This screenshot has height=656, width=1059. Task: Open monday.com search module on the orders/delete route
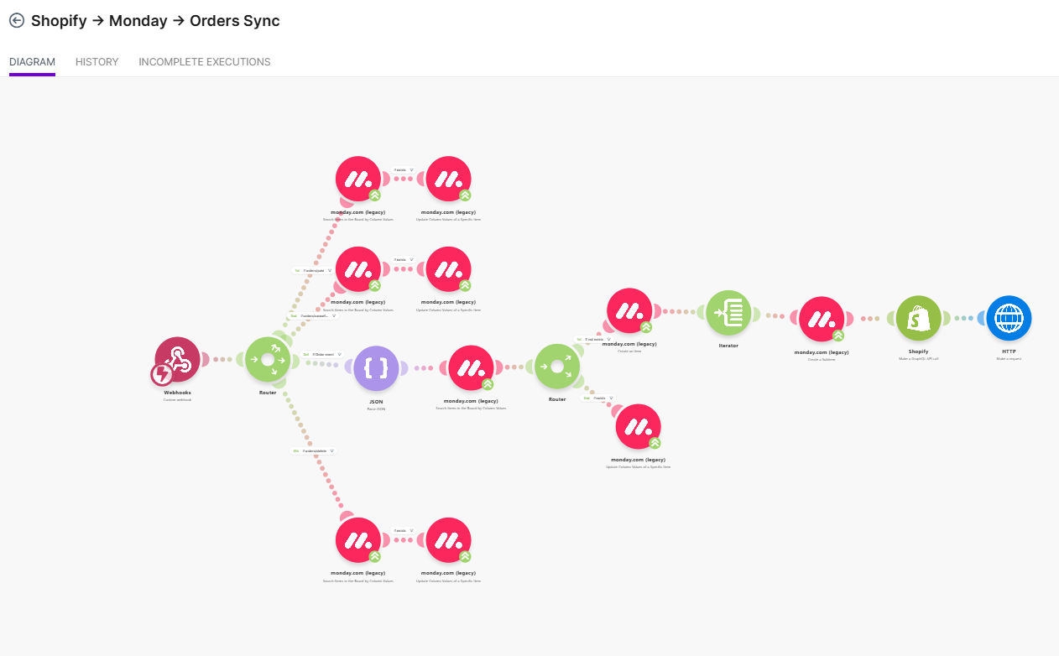[358, 541]
